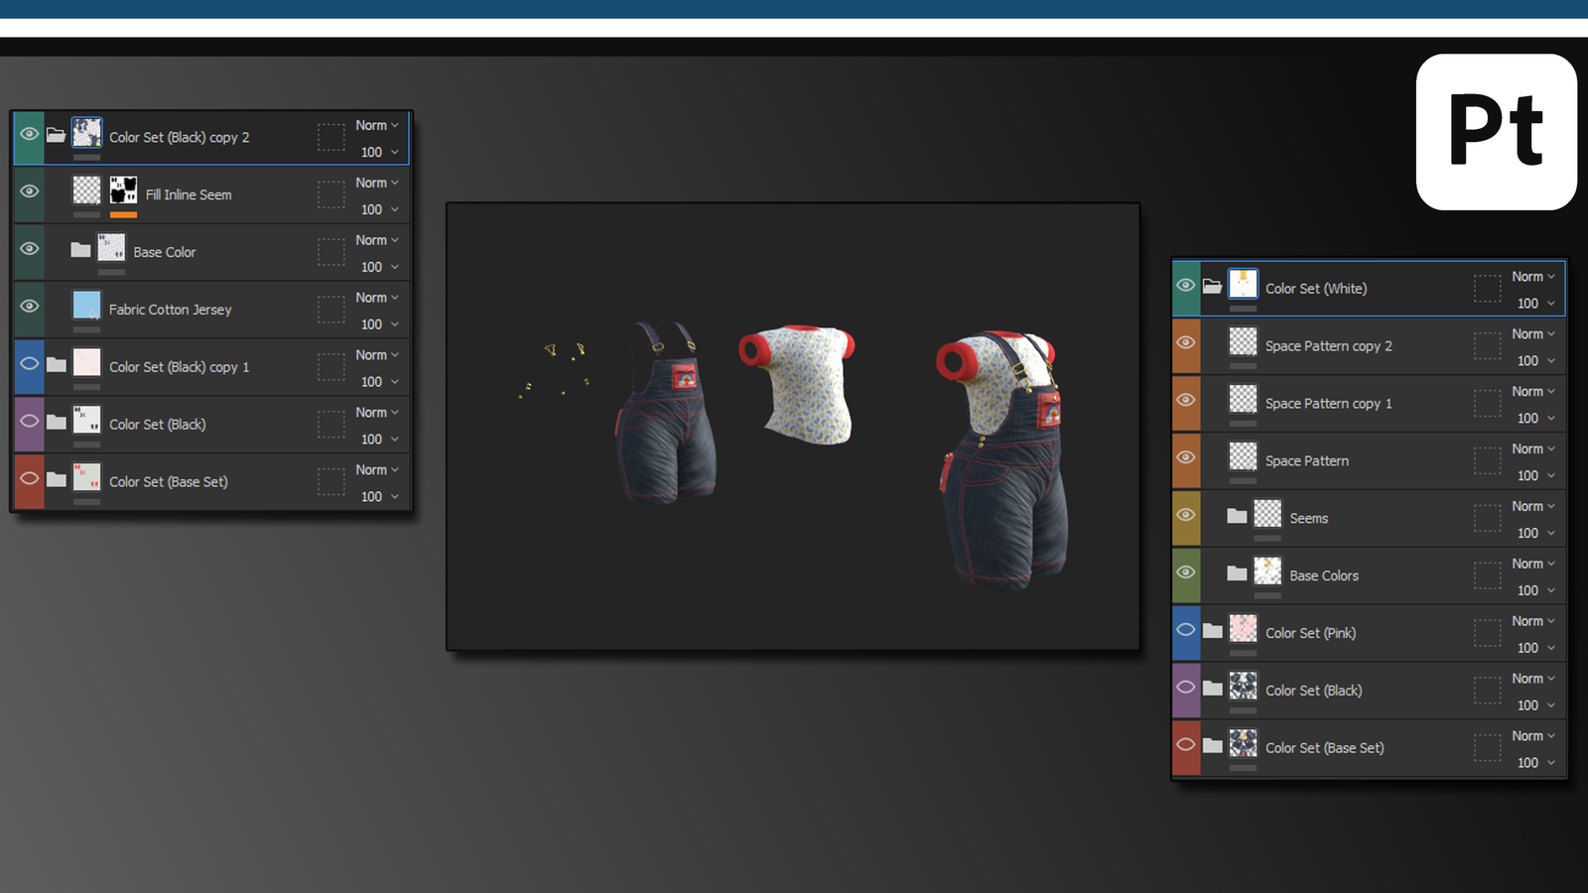The height and width of the screenshot is (893, 1588).
Task: Show the Color Set (Pink) group
Action: coord(1186,631)
